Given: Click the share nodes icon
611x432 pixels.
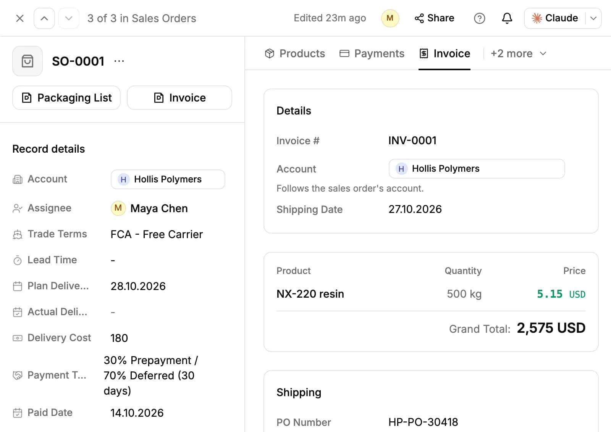Looking at the screenshot, I should click(x=419, y=18).
